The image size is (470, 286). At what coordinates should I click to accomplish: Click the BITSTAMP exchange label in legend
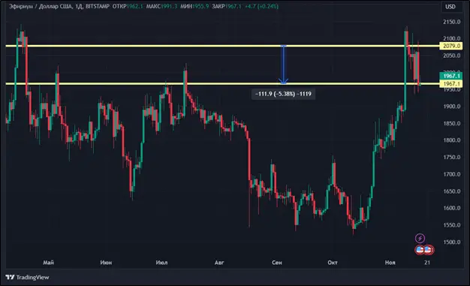click(98, 6)
